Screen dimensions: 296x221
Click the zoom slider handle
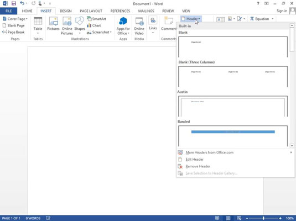(x=263, y=218)
